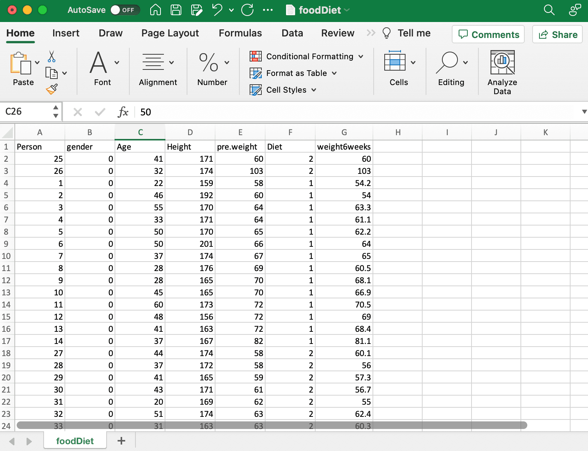Viewport: 588px width, 451px height.
Task: Click the Person header cell
Action: (x=39, y=147)
